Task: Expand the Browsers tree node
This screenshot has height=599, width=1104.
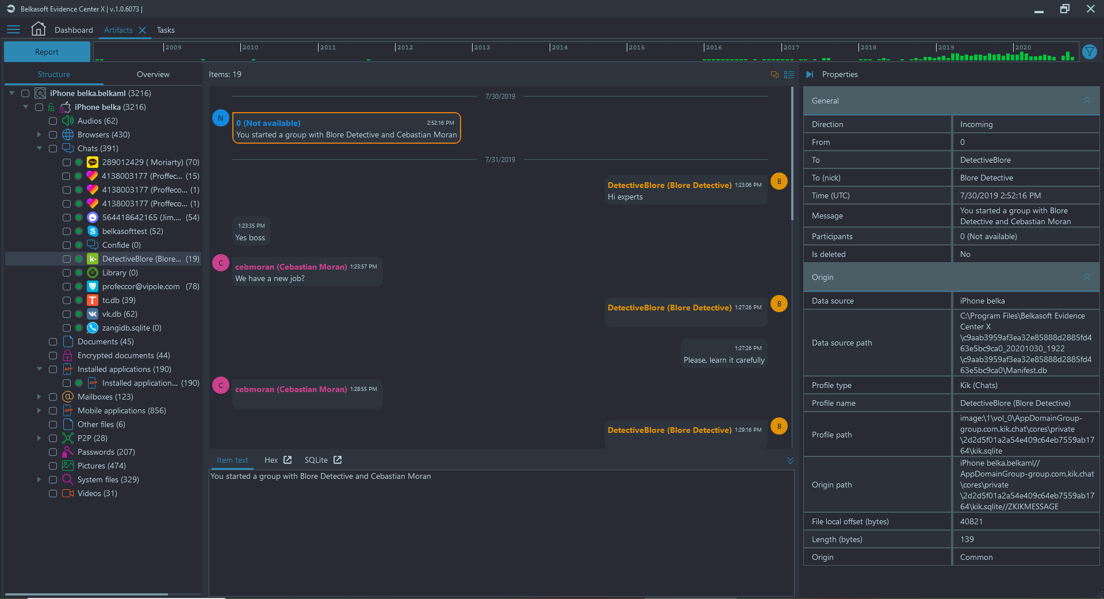Action: 39,135
